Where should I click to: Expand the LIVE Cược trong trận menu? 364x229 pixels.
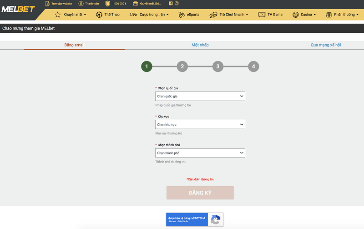click(149, 15)
